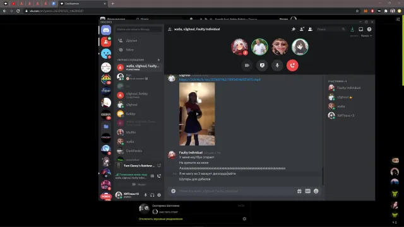Deafen using the headphones icon
This screenshot has width=404, height=227.
[152, 195]
